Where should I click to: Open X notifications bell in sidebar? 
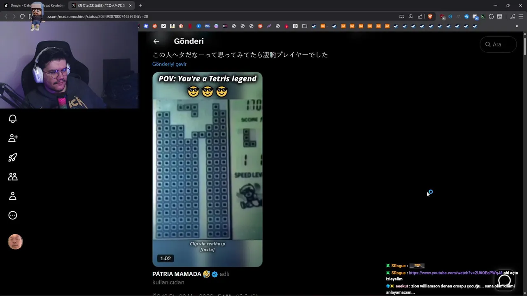point(13,119)
